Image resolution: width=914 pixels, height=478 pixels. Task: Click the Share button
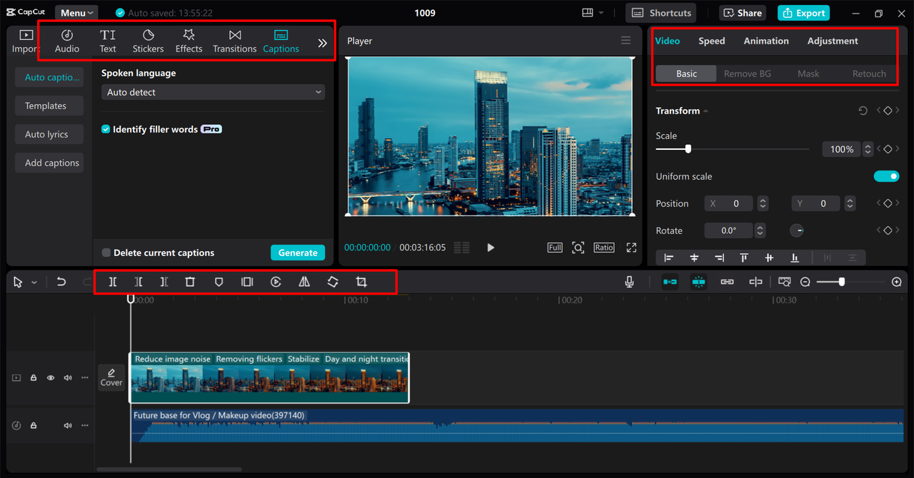(742, 13)
